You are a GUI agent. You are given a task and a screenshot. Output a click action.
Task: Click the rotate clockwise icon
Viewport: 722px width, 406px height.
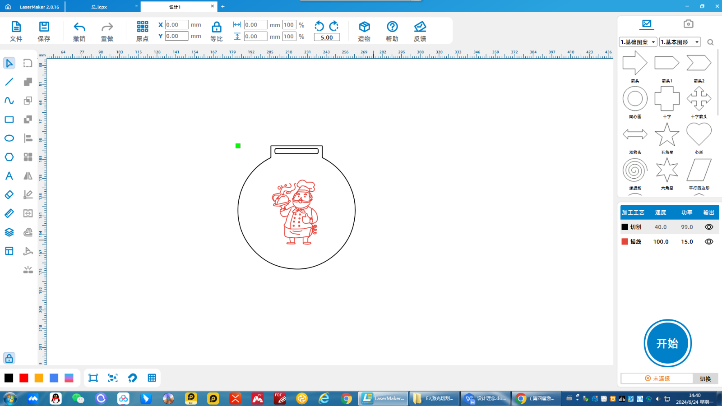334,26
